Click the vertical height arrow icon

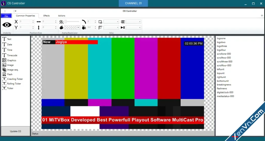coord(39,27)
